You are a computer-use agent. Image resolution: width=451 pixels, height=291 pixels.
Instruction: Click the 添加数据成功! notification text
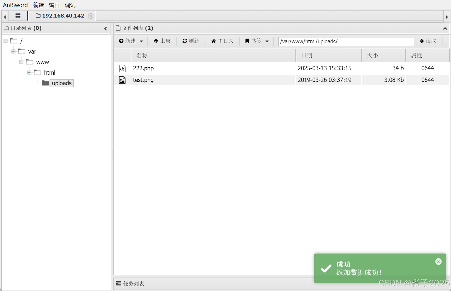359,273
